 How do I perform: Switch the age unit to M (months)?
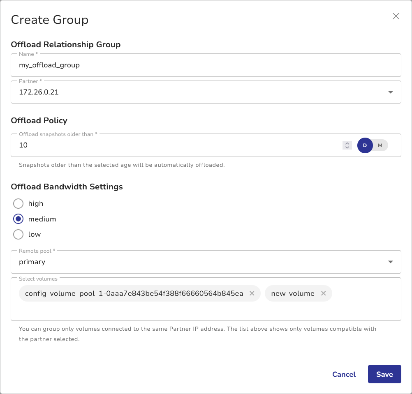(380, 145)
